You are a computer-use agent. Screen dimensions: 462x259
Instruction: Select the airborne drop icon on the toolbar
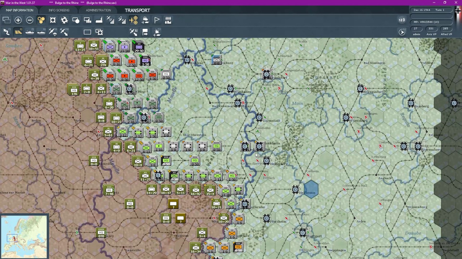[52, 32]
